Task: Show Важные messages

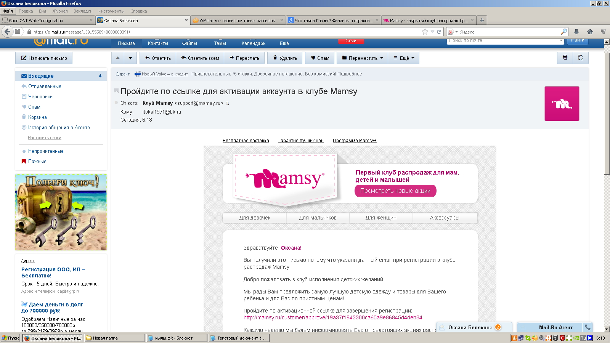Action: [x=37, y=161]
